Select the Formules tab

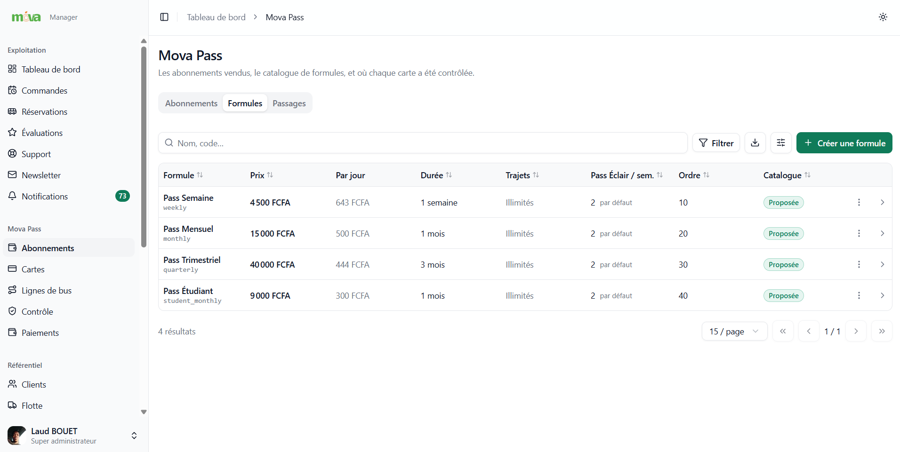click(x=245, y=103)
